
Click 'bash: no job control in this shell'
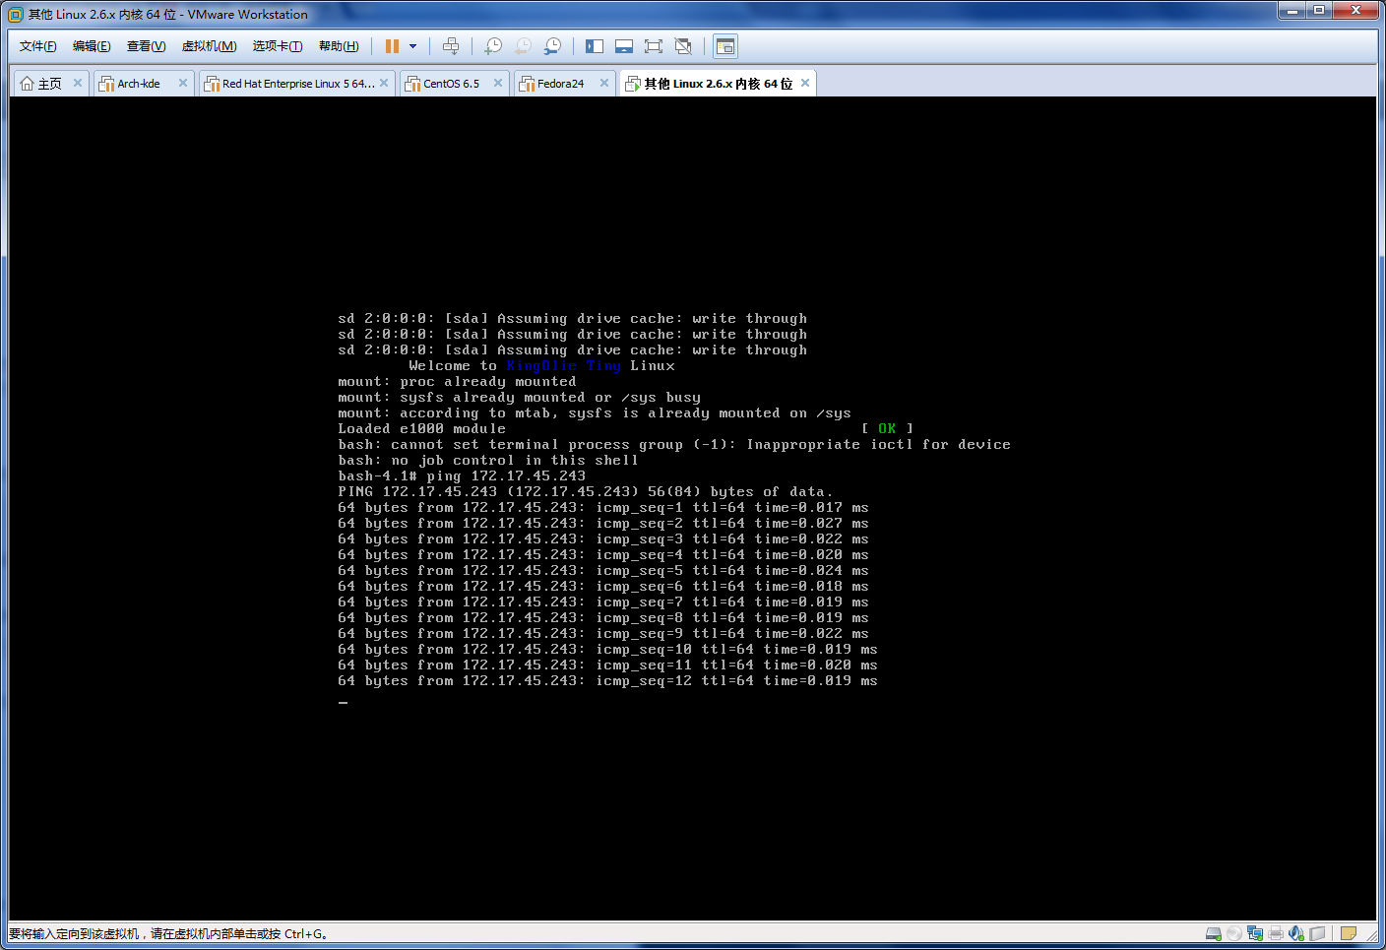[x=488, y=461]
